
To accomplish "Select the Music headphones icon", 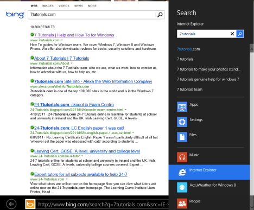I will click(x=182, y=157).
